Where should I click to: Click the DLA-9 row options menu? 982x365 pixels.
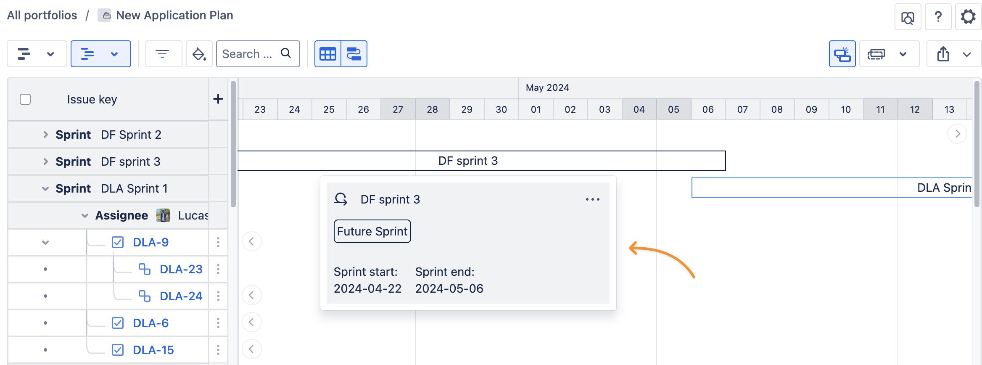(x=218, y=242)
